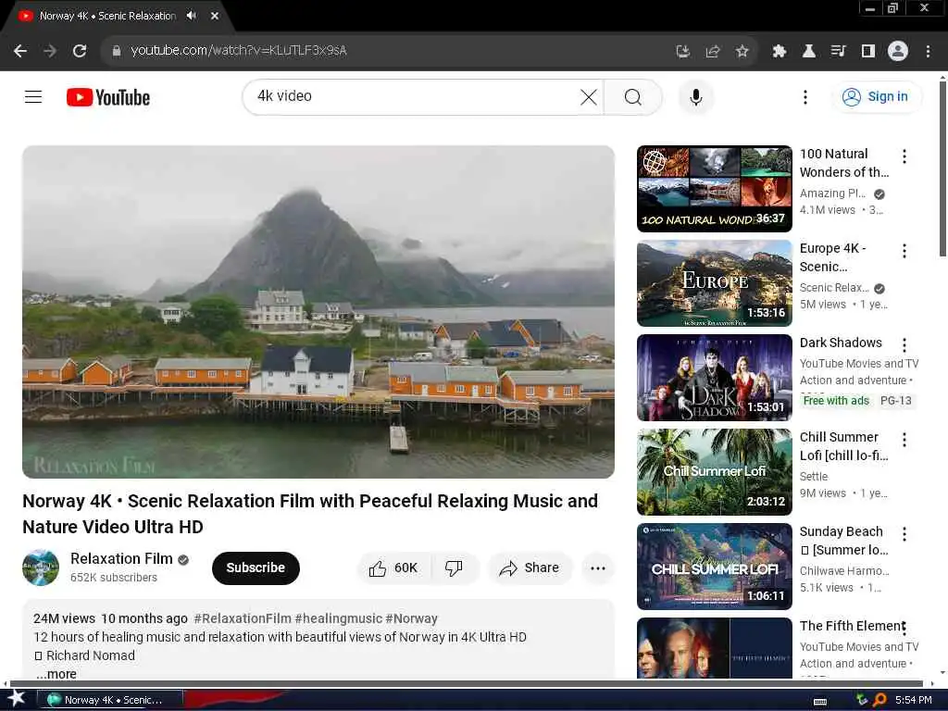
Task: Click the Norway video player
Action: pos(318,312)
